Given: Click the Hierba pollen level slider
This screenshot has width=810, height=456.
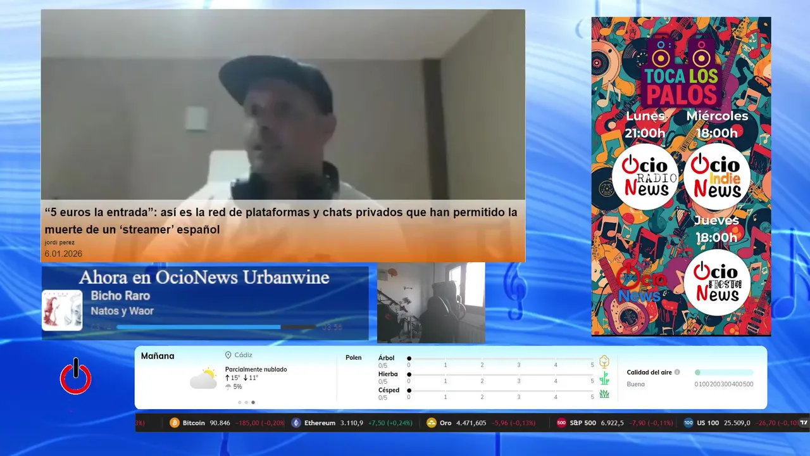Looking at the screenshot, I should (501, 375).
